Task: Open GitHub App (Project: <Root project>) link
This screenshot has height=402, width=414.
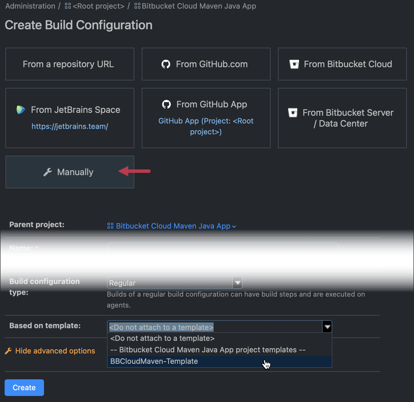Action: tap(206, 126)
